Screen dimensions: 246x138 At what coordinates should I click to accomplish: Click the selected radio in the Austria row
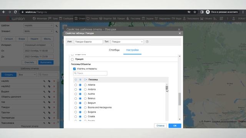pos(80,94)
